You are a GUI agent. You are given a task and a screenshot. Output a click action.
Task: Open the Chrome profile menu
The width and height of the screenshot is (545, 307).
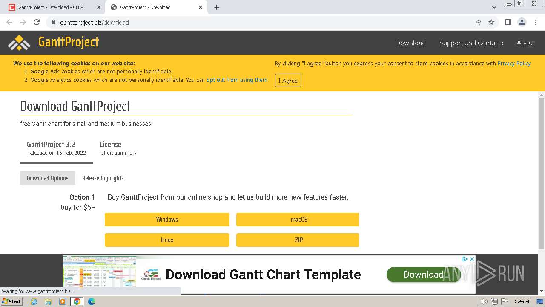[x=522, y=22]
